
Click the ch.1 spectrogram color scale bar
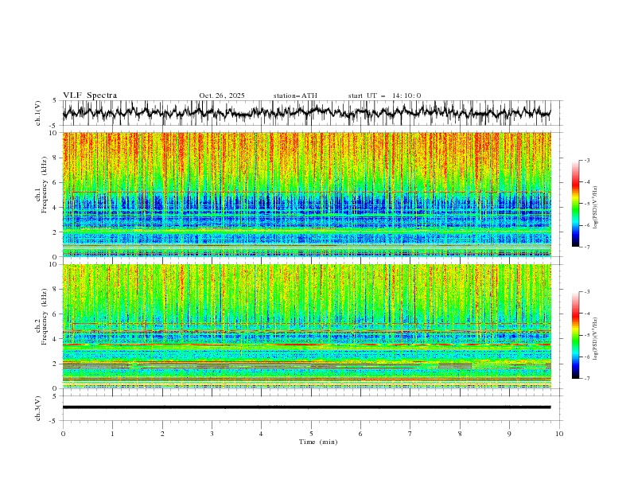575,204
